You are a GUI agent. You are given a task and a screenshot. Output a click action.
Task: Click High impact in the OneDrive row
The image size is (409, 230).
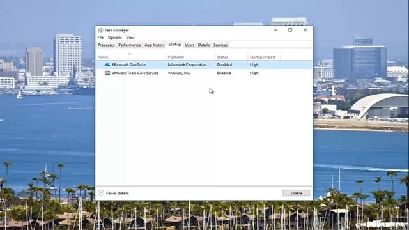(x=254, y=65)
